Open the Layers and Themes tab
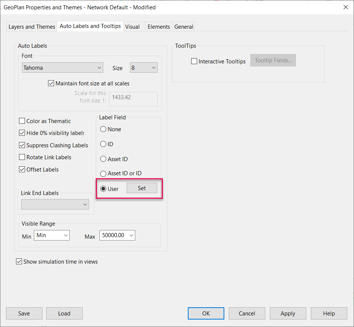The height and width of the screenshot is (327, 354). 31,26
